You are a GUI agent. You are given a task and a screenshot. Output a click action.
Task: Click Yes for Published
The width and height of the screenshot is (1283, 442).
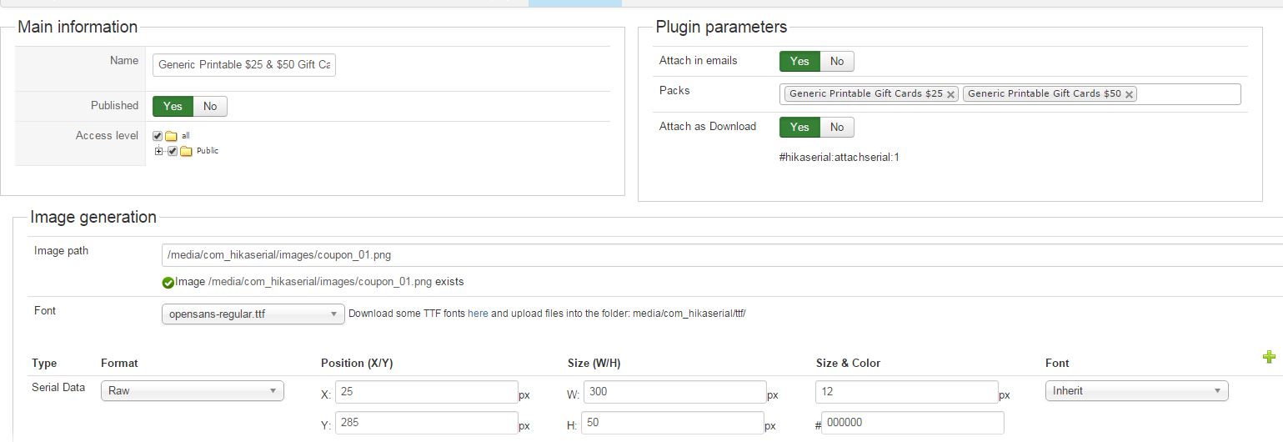[173, 106]
